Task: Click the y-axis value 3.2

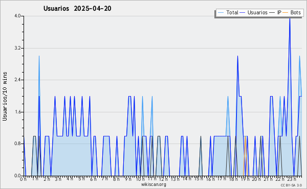Action: pyautogui.click(x=17, y=48)
